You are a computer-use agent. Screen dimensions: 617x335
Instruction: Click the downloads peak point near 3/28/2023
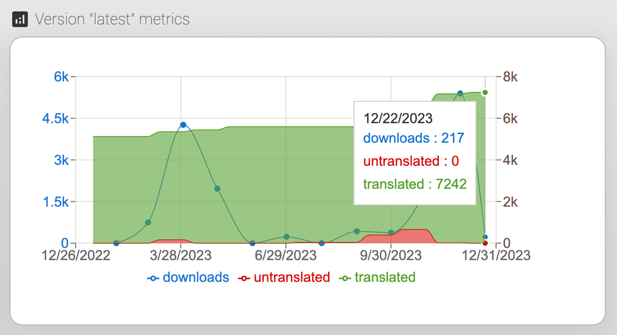tap(183, 125)
